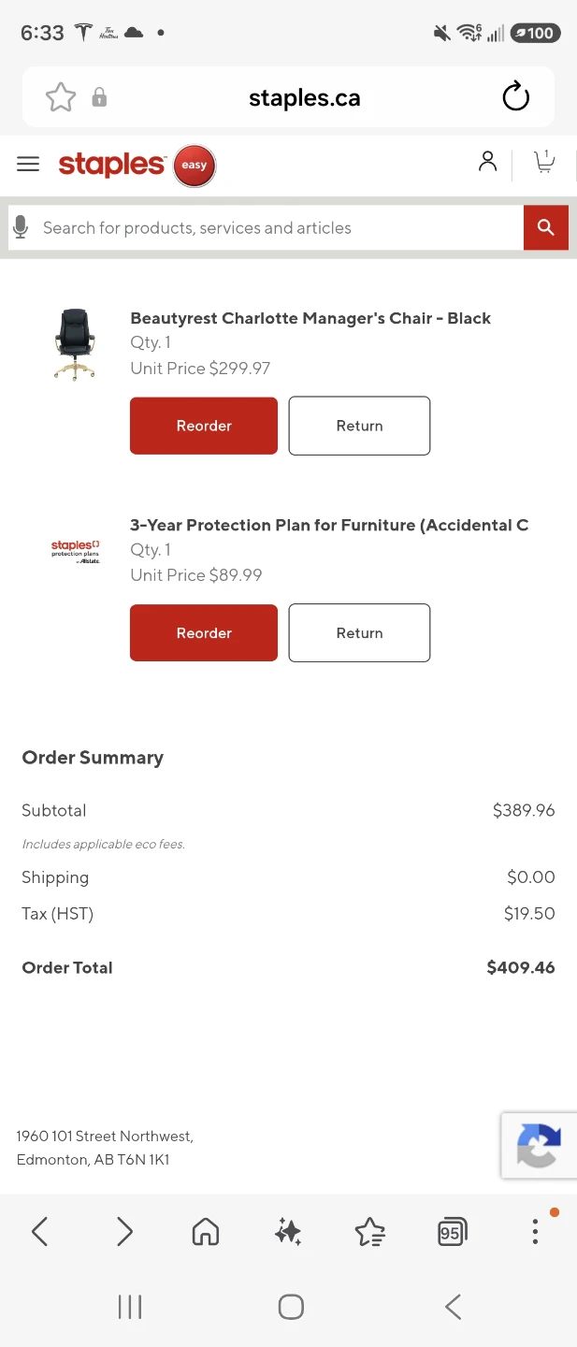This screenshot has width=577, height=1347.
Task: Open the browser tabs counter showing 95
Action: pos(452,1232)
